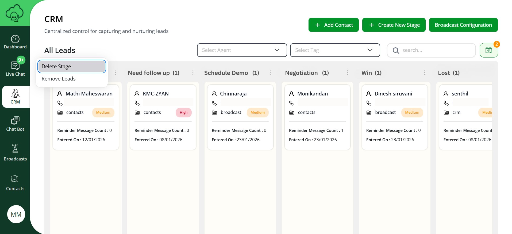The height and width of the screenshot is (234, 512).
Task: Open Live Chat from the sidebar
Action: [x=15, y=68]
